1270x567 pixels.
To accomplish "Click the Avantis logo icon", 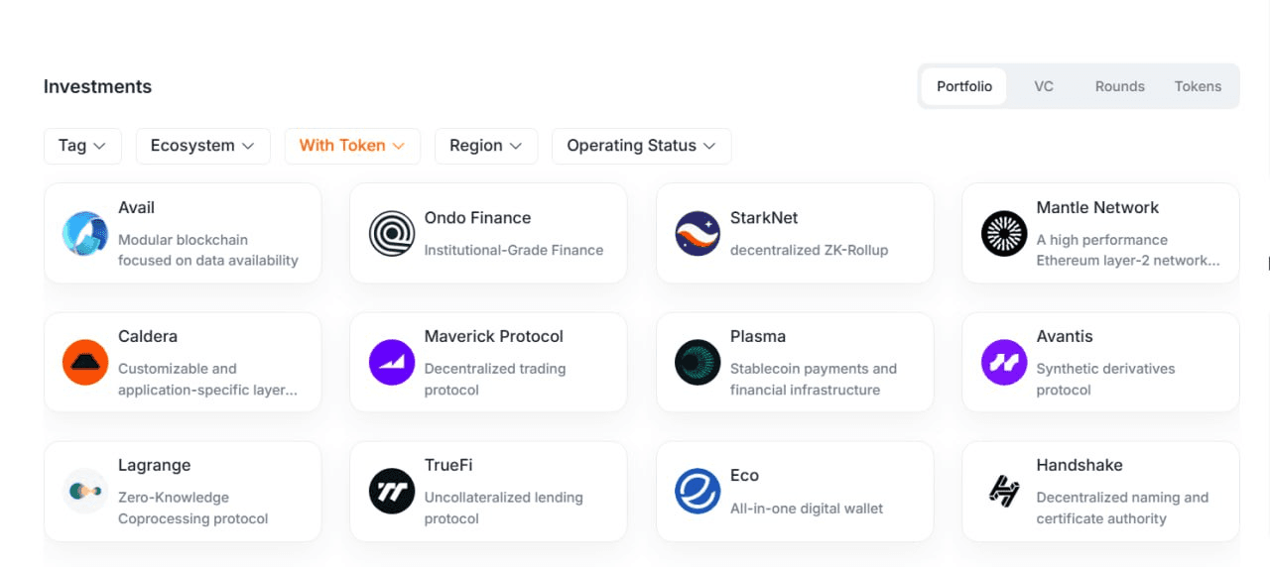I will [1004, 363].
